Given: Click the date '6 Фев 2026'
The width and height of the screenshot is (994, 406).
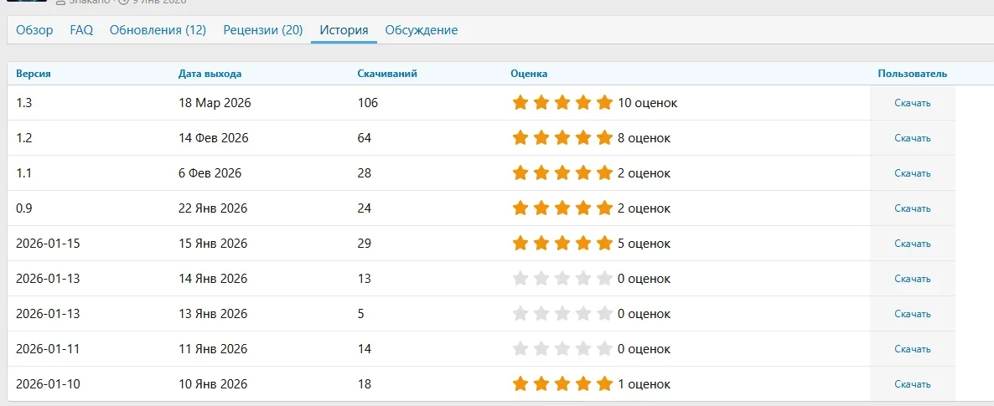Looking at the screenshot, I should 210,173.
